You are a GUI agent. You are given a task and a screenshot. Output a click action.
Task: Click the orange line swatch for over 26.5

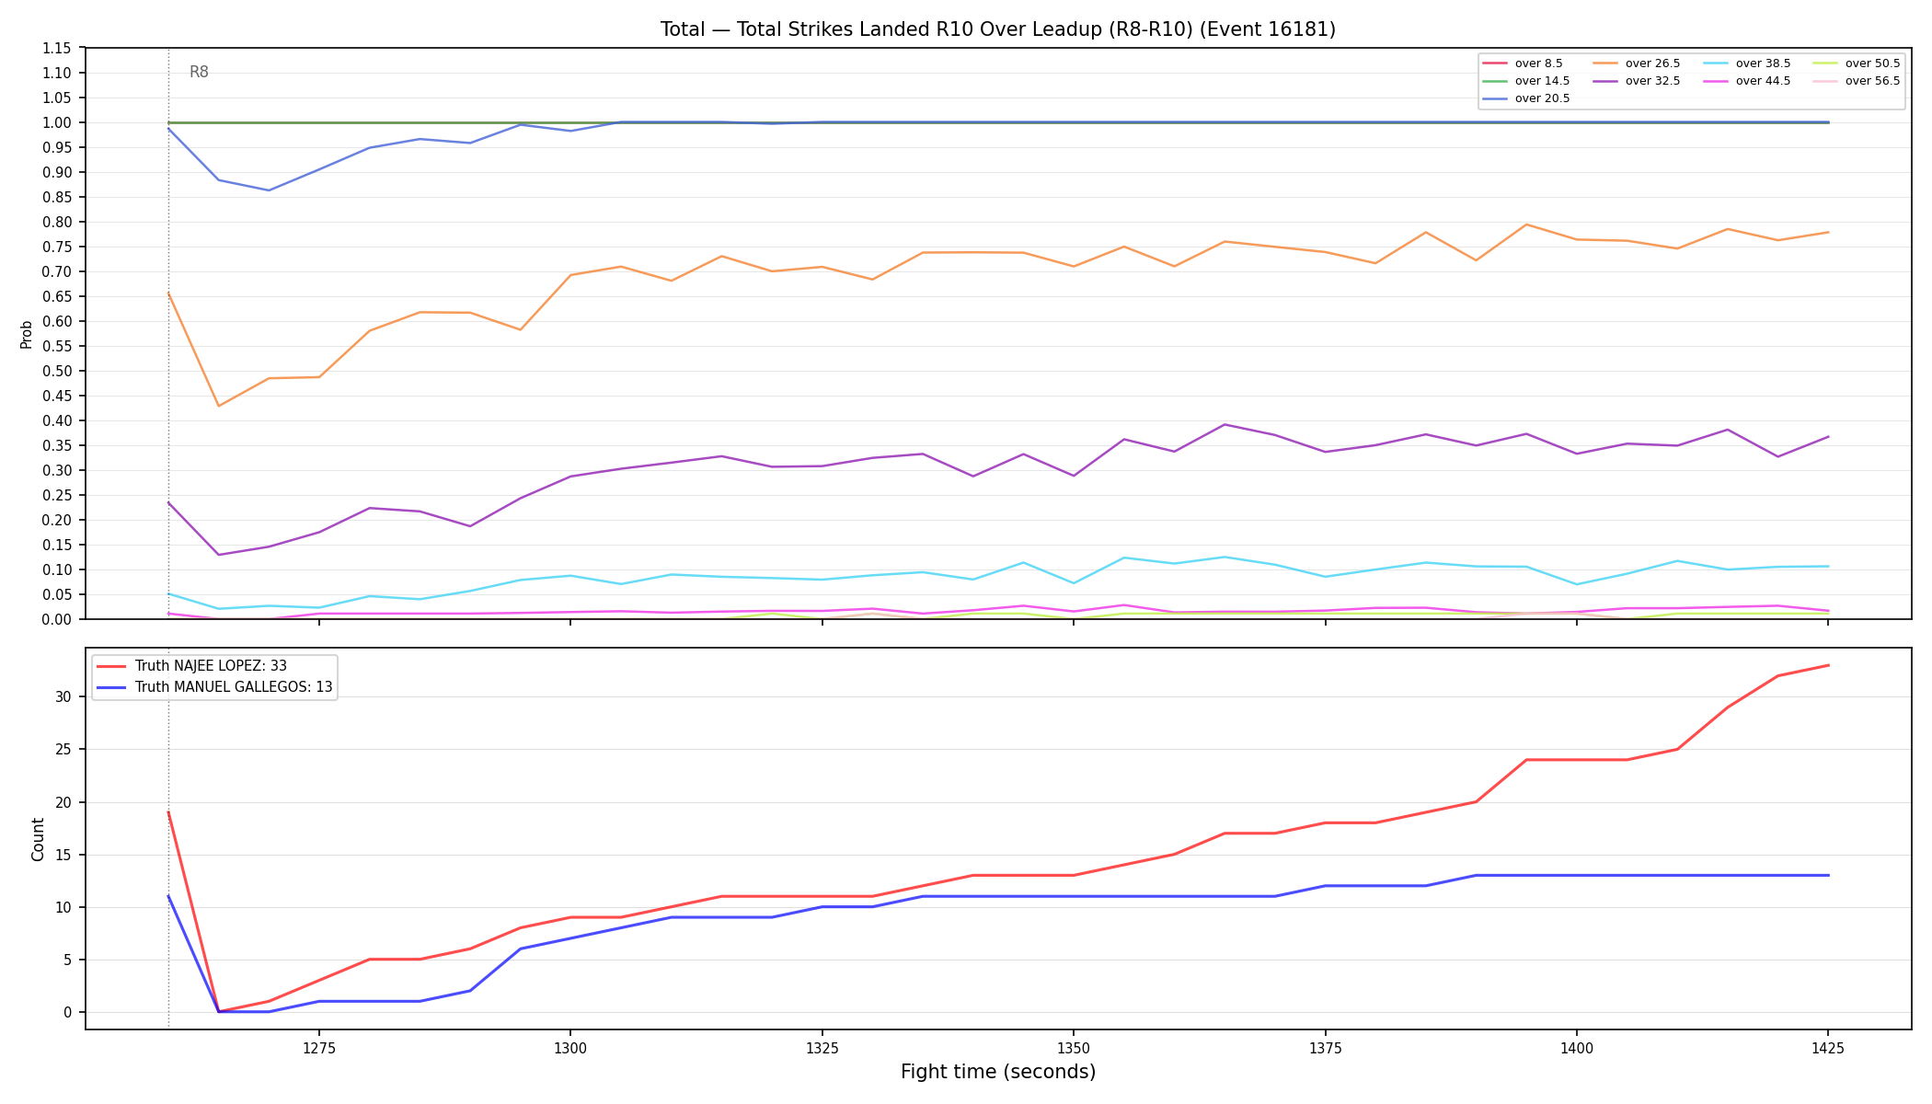[1605, 63]
